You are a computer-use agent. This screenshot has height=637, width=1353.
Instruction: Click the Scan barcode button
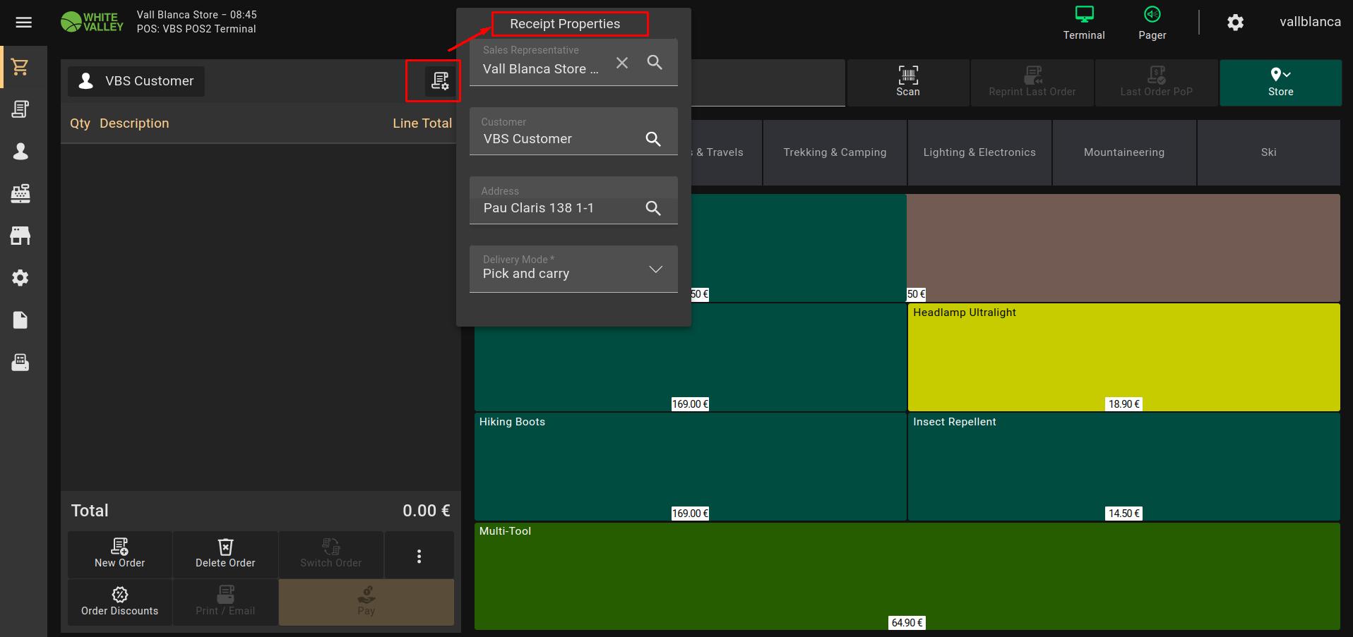click(907, 82)
